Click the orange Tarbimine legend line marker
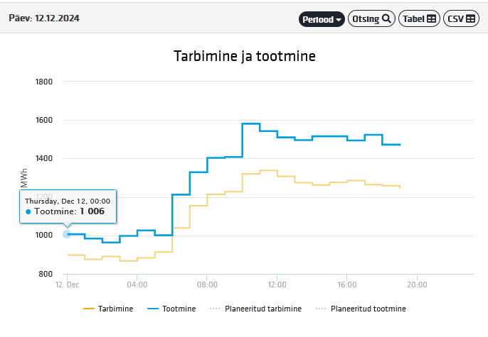 click(89, 309)
